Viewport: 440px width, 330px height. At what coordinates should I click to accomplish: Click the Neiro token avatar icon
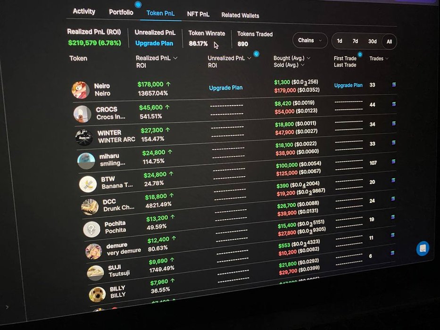pos(81,90)
